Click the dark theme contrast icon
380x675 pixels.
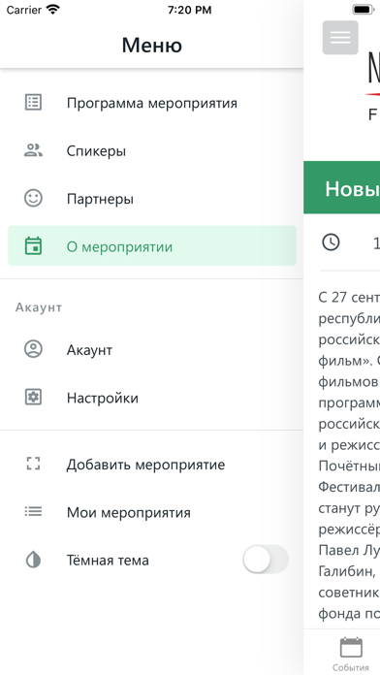[x=33, y=560]
